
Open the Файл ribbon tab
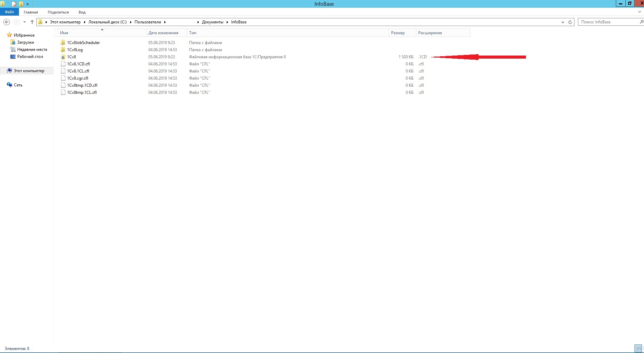coord(9,12)
